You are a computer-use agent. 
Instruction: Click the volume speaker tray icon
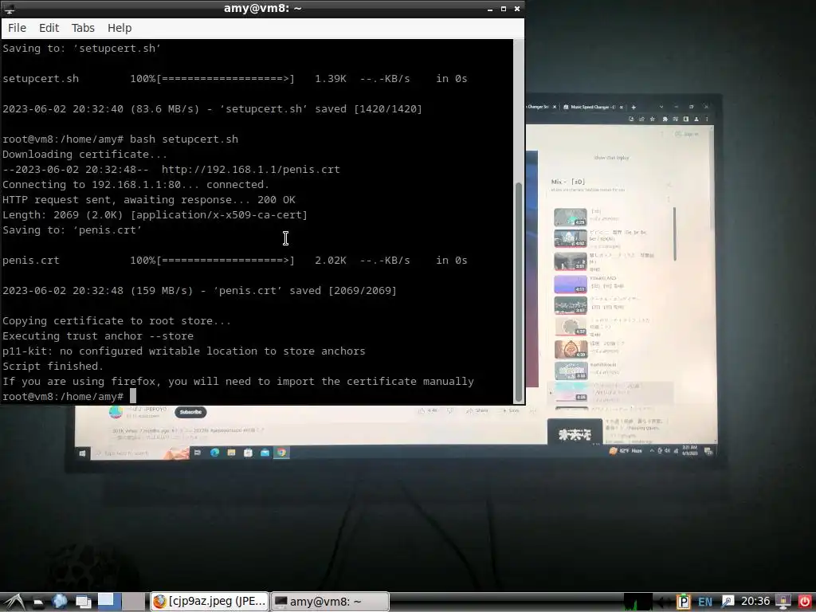[x=664, y=602]
